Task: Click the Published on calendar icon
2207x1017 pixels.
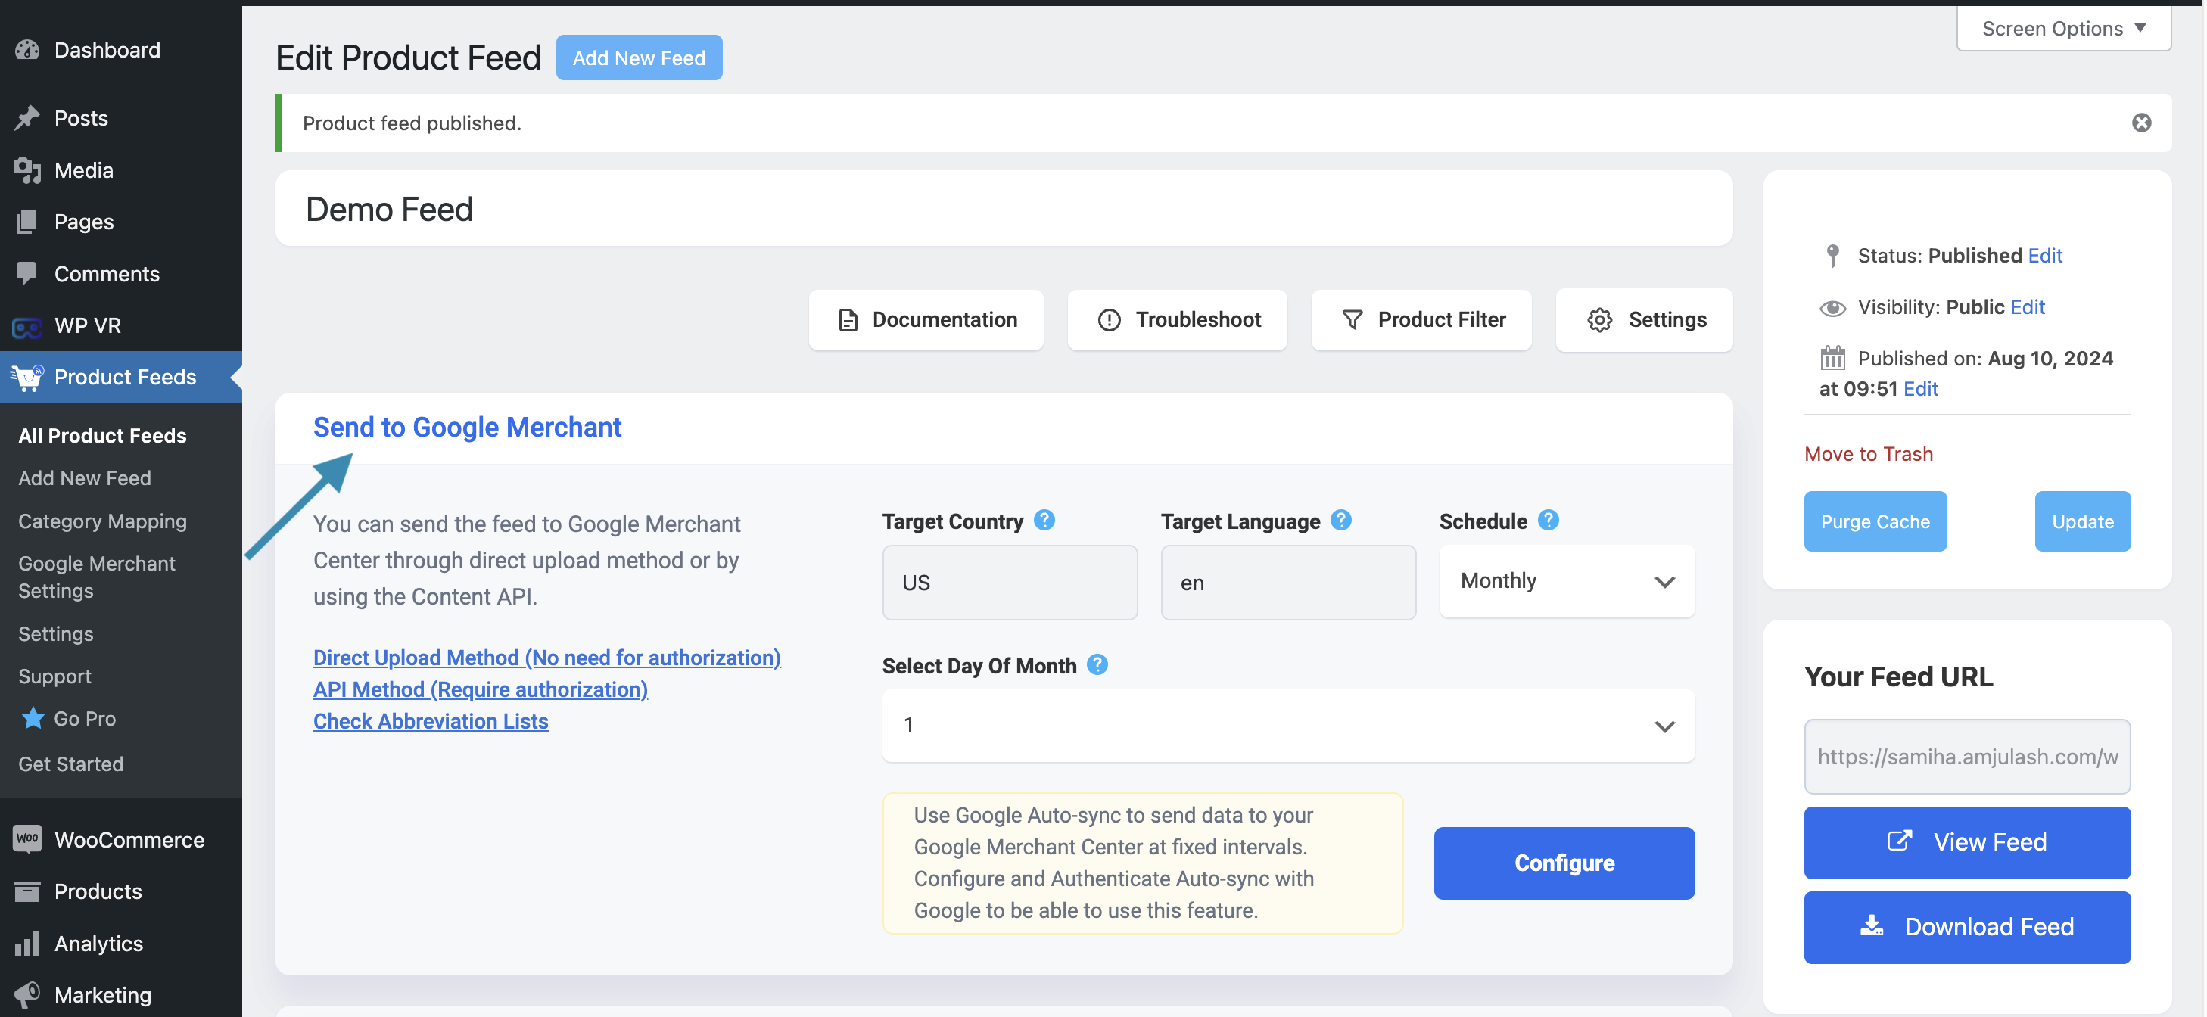Action: click(1832, 357)
